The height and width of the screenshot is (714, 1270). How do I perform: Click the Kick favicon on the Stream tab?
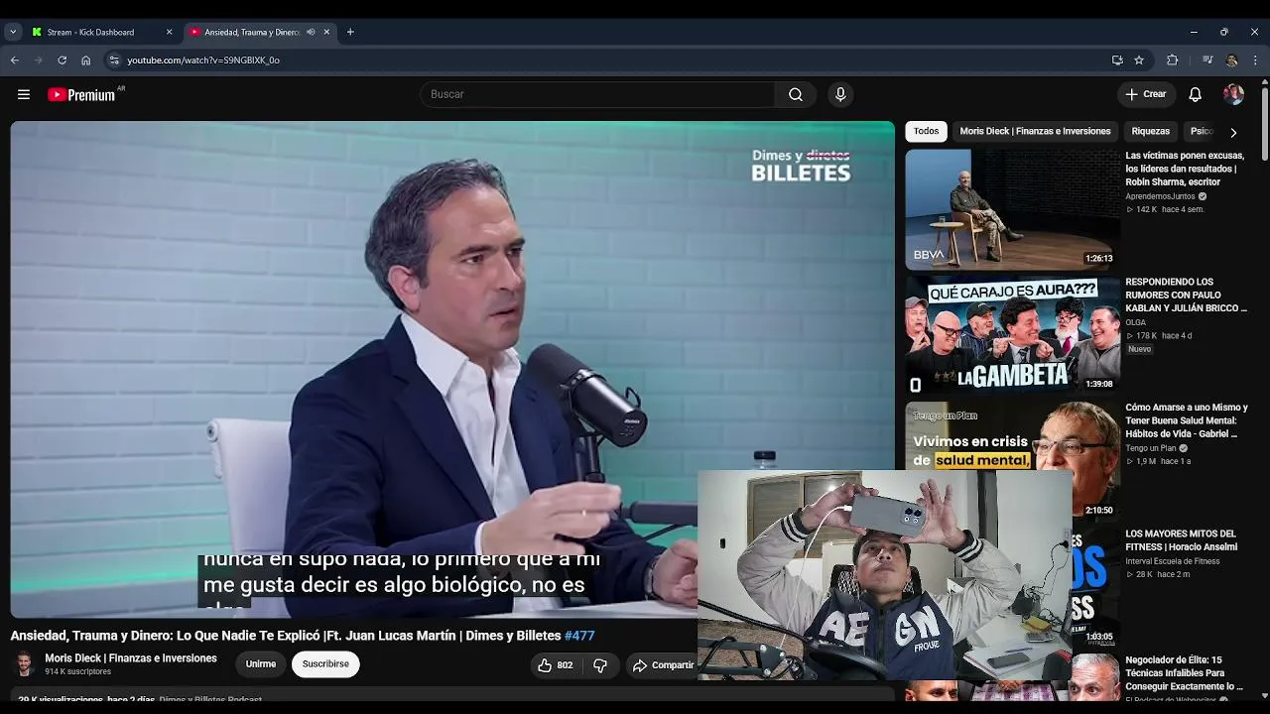click(37, 32)
